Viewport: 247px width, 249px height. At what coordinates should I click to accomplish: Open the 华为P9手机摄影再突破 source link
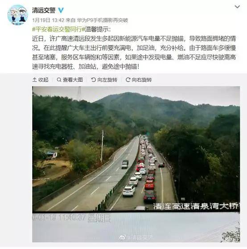(103, 20)
